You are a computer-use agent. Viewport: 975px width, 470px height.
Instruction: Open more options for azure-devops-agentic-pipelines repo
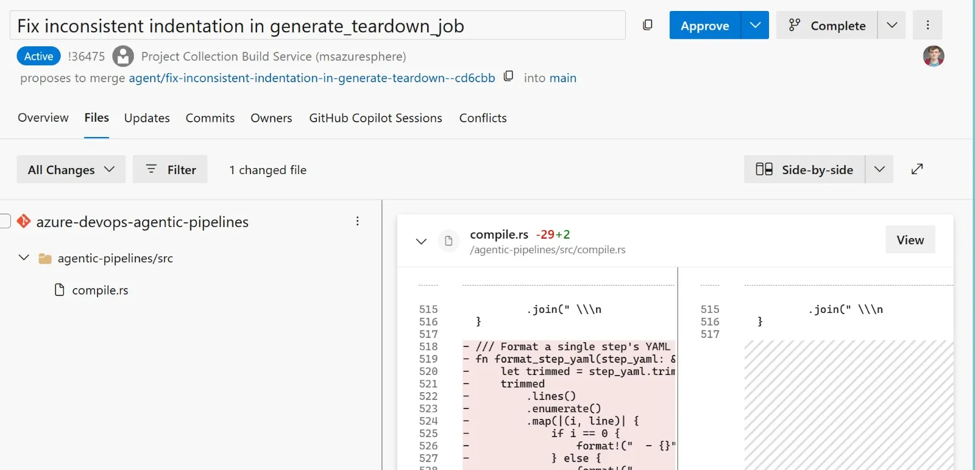pyautogui.click(x=358, y=222)
